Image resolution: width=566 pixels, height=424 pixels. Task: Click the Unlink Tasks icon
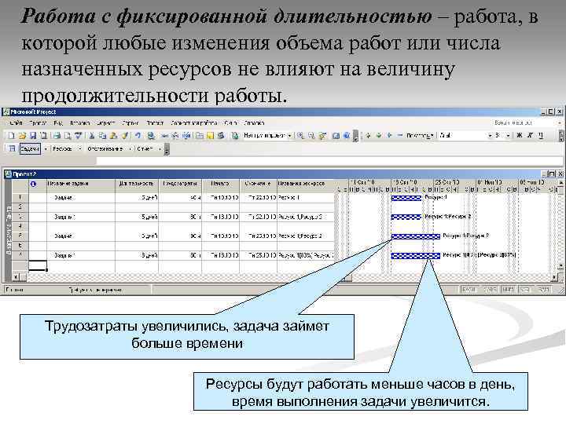(175, 136)
